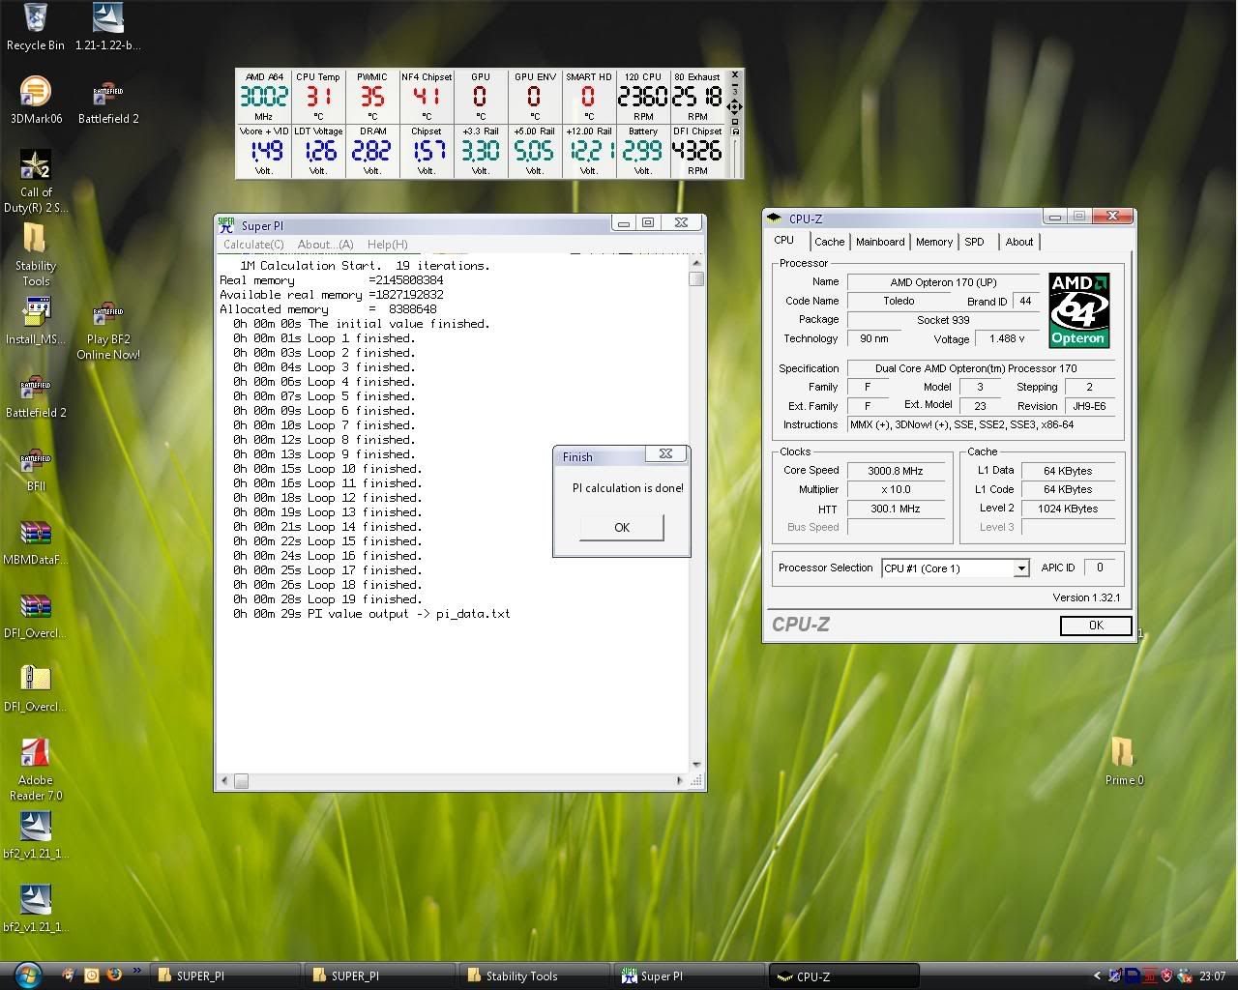Click the AMD A64 MHz reading on widget
The image size is (1238, 990).
point(264,97)
